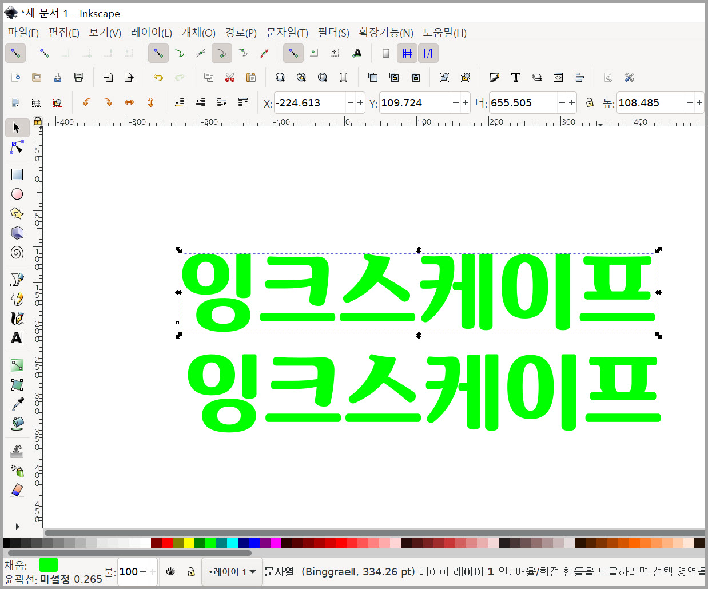This screenshot has width=708, height=589.
Task: Pick yellow from the color palette
Action: tap(189, 543)
